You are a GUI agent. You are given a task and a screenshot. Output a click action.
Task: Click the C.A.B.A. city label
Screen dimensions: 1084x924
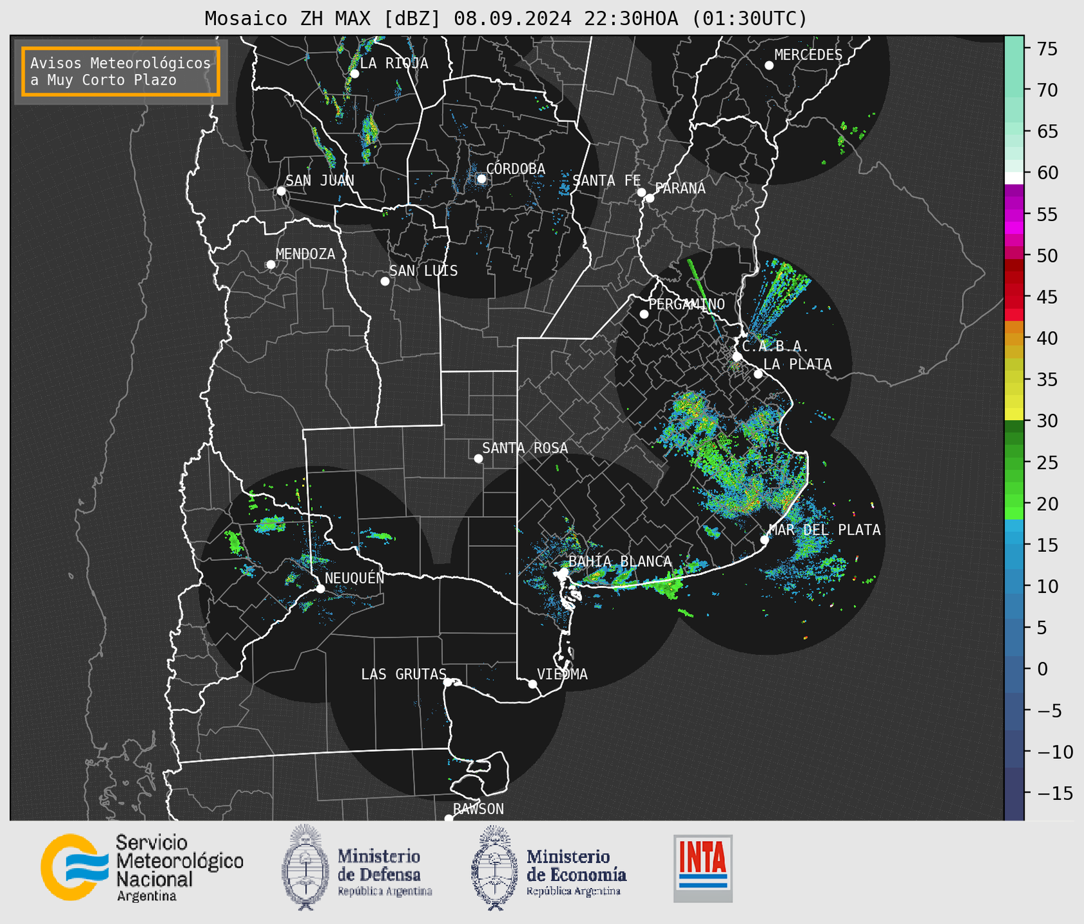click(x=775, y=347)
